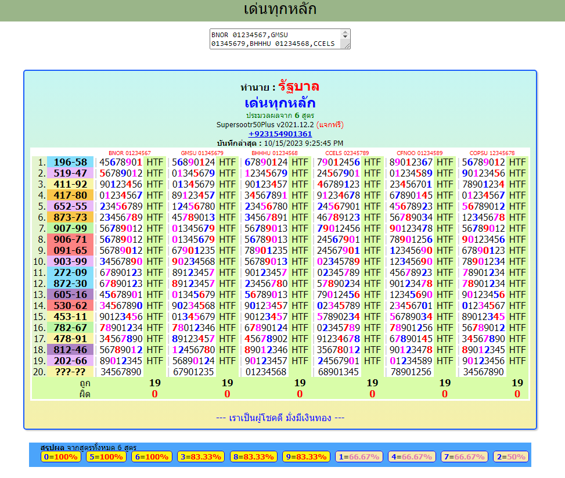Screen dimensions: 565x478
Task: Click the 7=66.67% summary badge
Action: click(x=464, y=457)
